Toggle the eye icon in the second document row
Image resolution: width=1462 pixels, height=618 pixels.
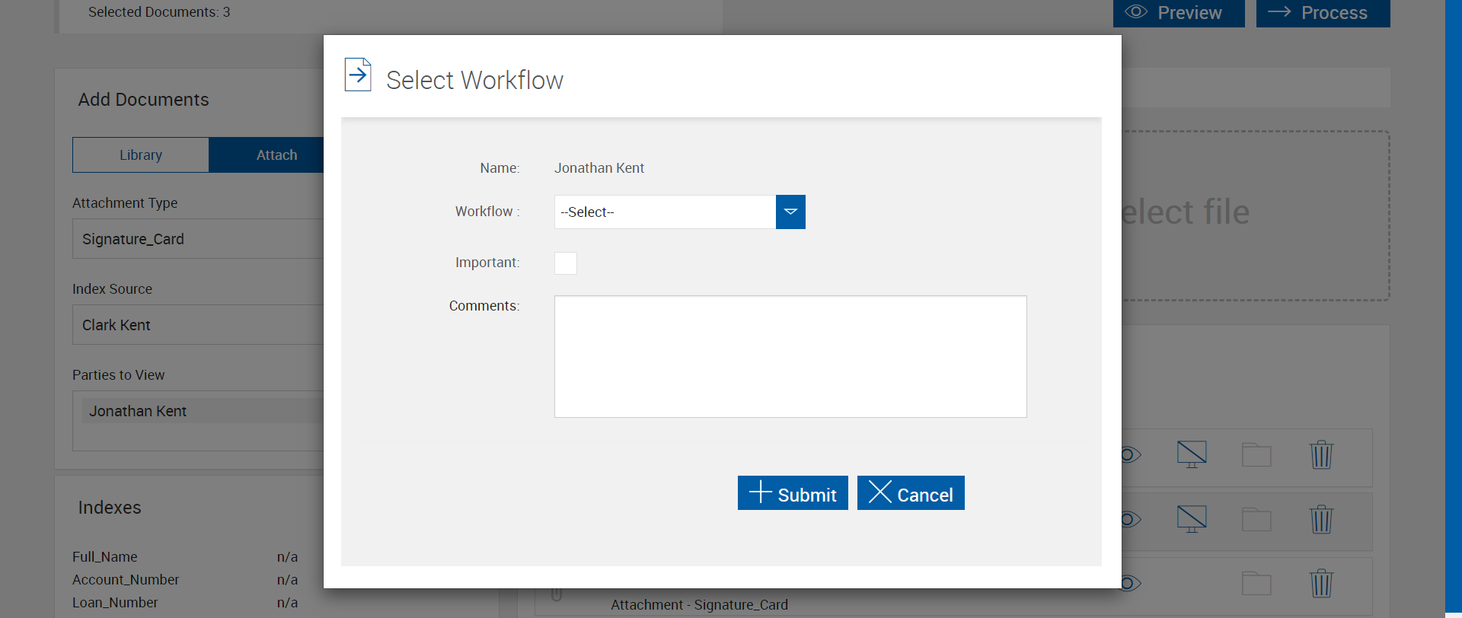pos(1131,520)
